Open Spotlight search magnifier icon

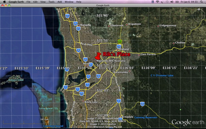point(202,2)
